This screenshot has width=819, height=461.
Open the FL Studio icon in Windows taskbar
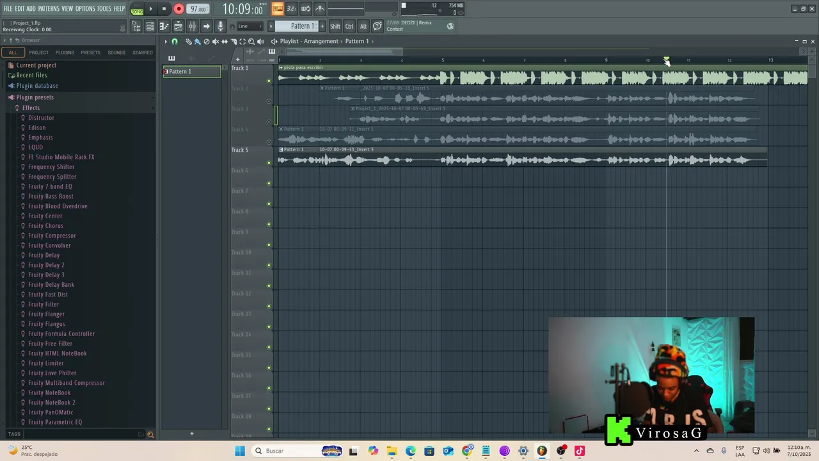coord(542,451)
